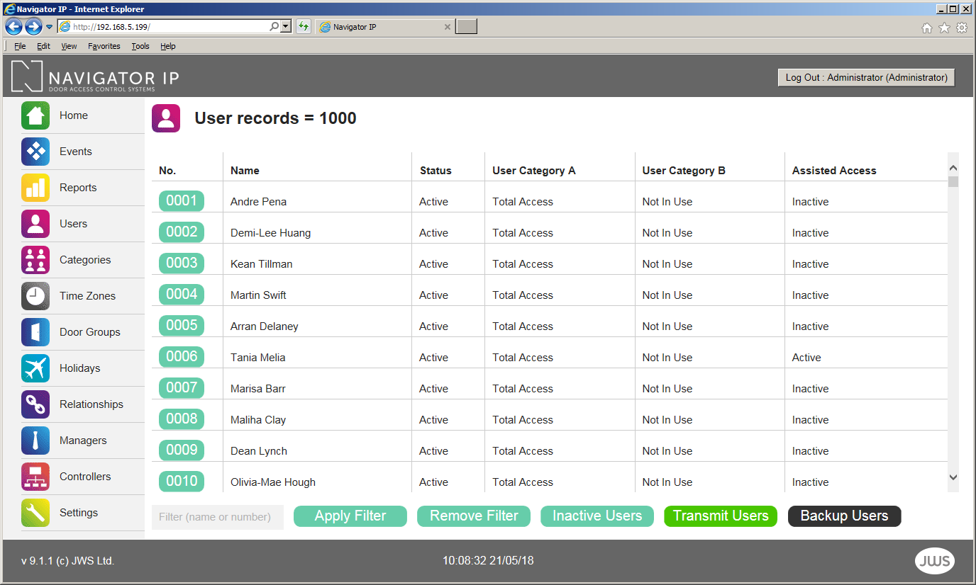Open user record 0001
The height and width of the screenshot is (585, 976).
tap(182, 201)
